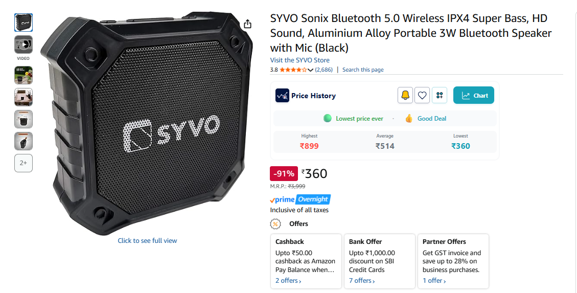Click the Good Deal thumbs-up icon
577x293 pixels.
(408, 119)
